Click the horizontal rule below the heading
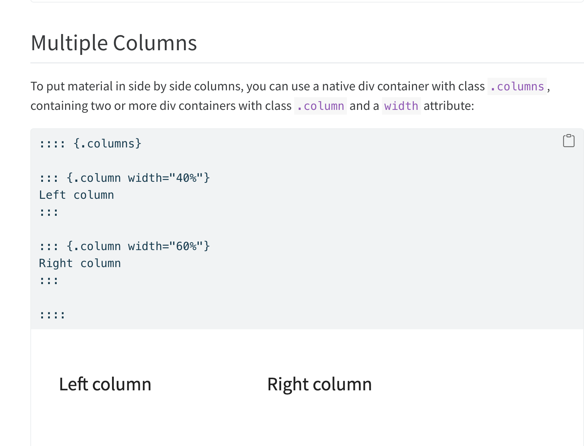This screenshot has width=584, height=446. pos(307,63)
